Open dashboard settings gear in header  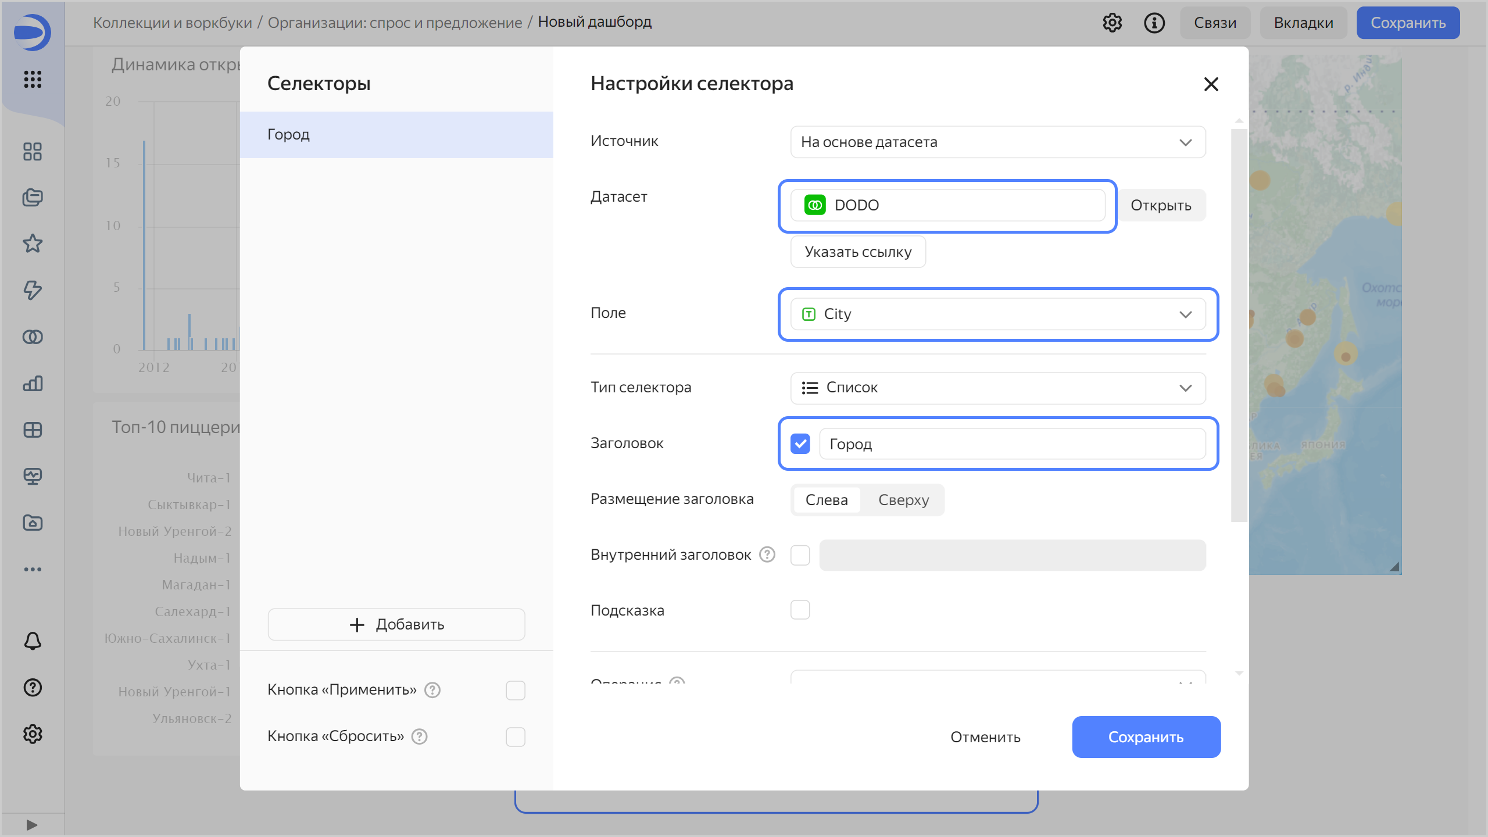(1112, 23)
